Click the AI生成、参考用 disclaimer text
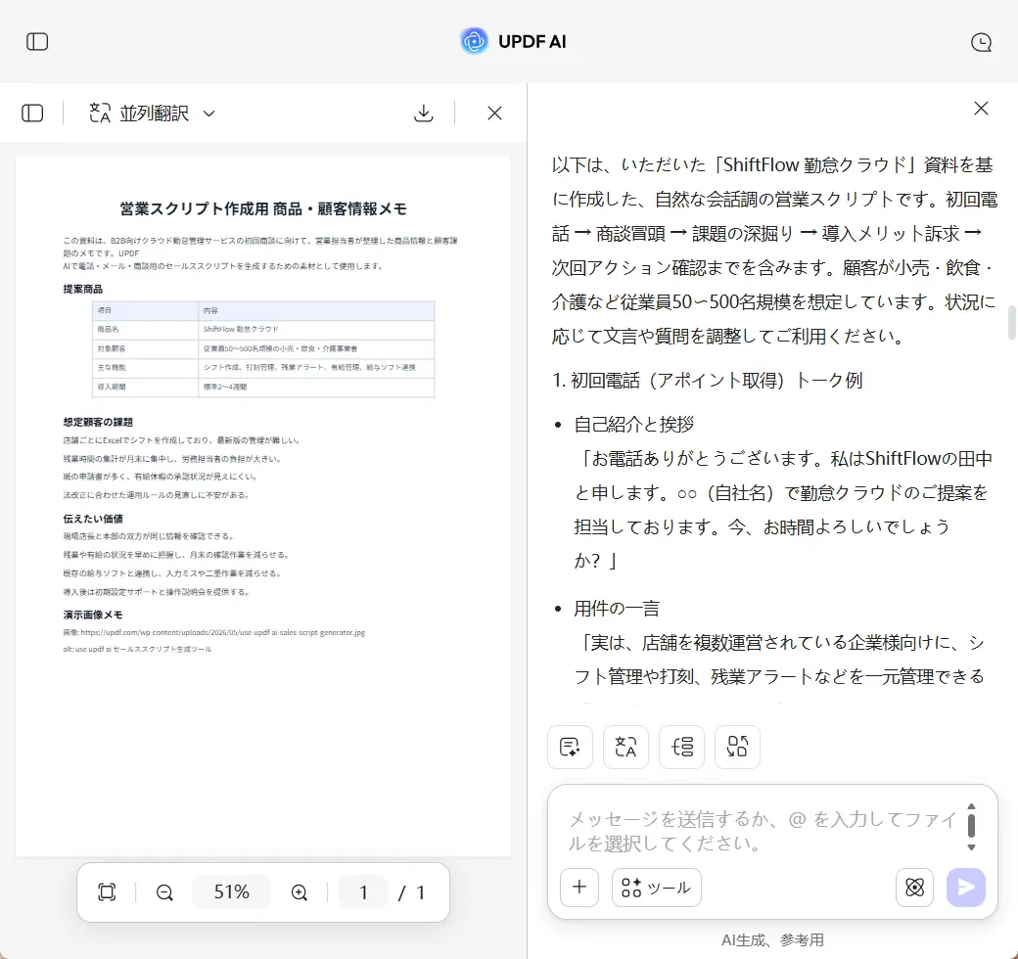The width and height of the screenshot is (1018, 959). 772,940
